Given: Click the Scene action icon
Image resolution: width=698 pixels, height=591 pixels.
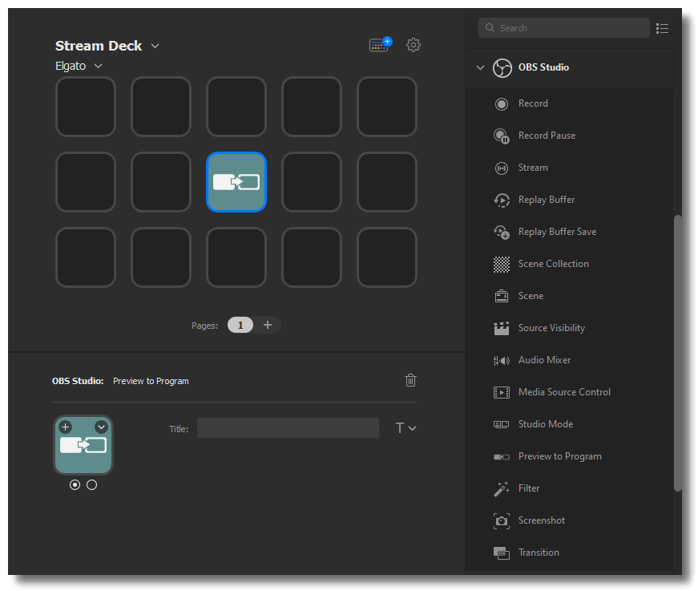Looking at the screenshot, I should (502, 296).
